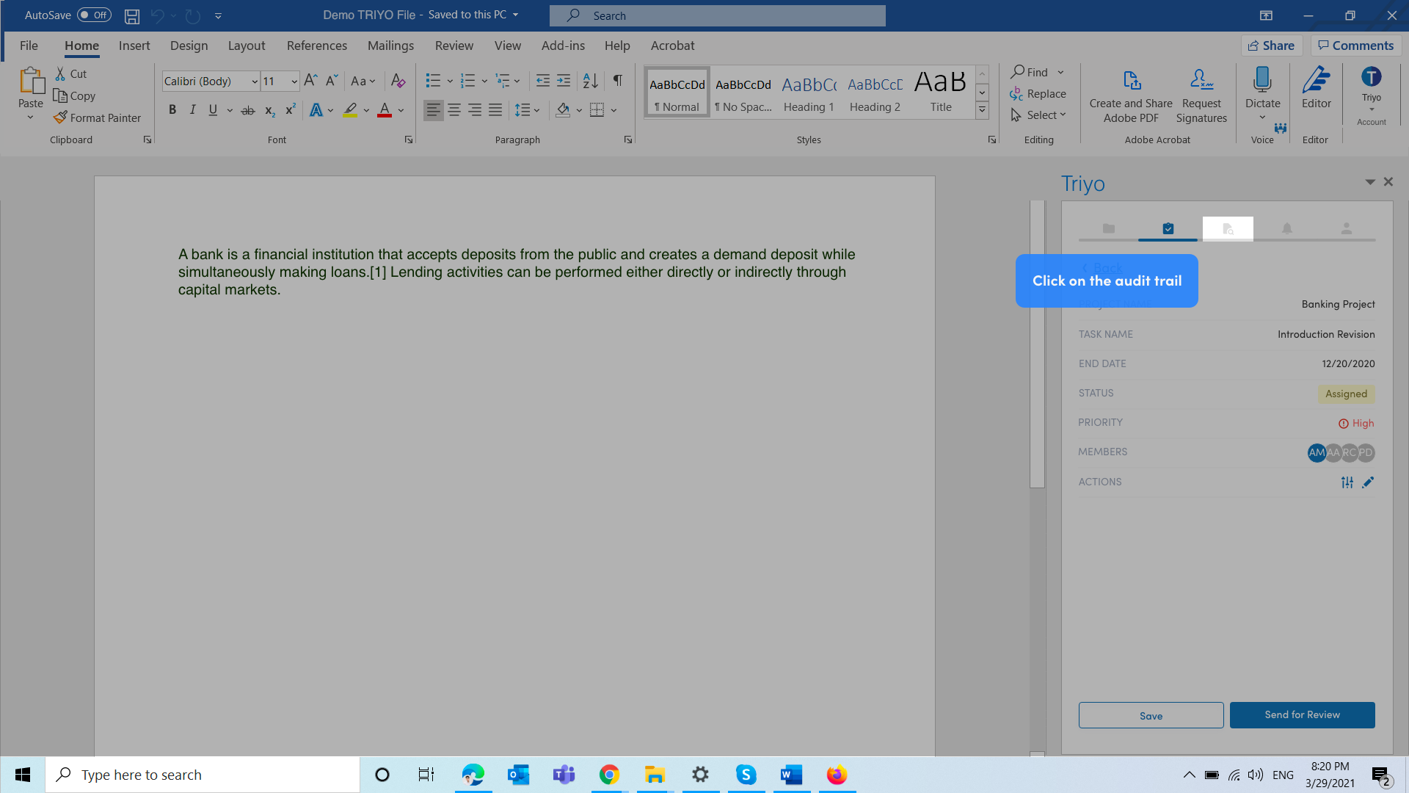Click the Save button in Triyo
Image resolution: width=1409 pixels, height=793 pixels.
tap(1151, 715)
